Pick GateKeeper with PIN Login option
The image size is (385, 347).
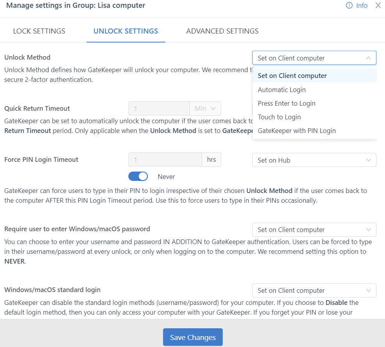tap(296, 131)
